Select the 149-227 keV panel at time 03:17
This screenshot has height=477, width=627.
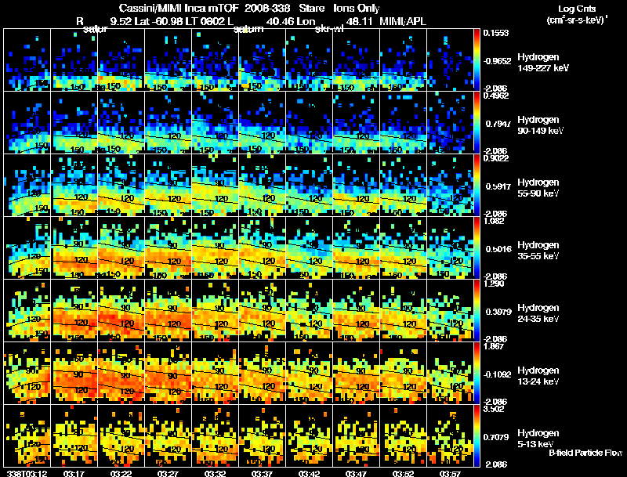[x=74, y=60]
